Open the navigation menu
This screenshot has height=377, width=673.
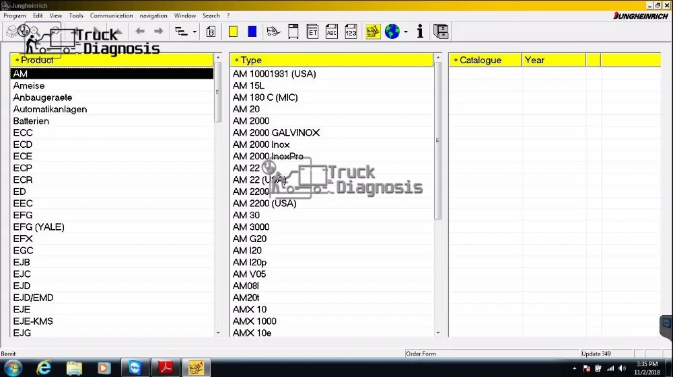click(153, 15)
